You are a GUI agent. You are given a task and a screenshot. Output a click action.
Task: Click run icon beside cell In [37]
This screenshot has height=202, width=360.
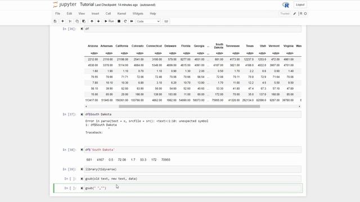tap(82, 114)
